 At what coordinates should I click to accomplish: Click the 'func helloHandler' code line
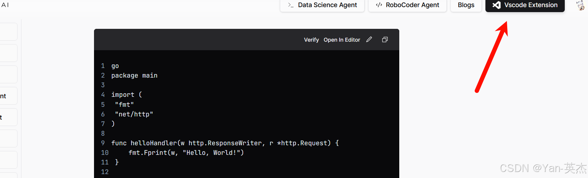coord(225,143)
